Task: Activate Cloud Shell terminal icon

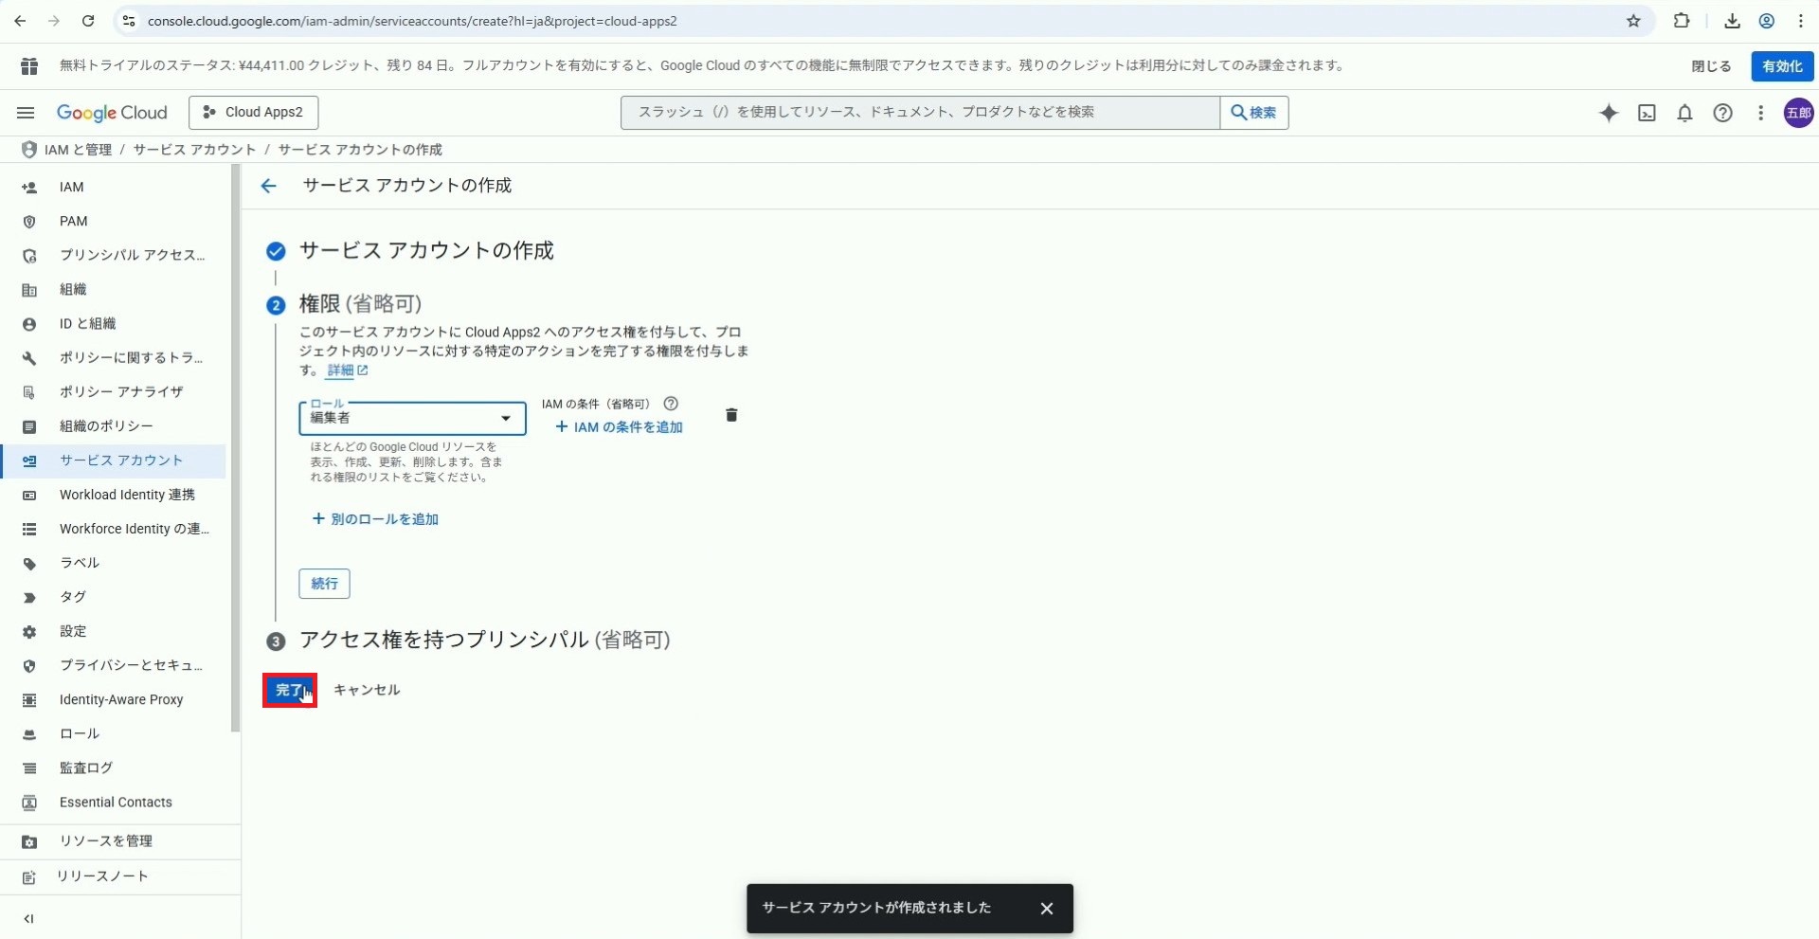Action: click(x=1647, y=113)
